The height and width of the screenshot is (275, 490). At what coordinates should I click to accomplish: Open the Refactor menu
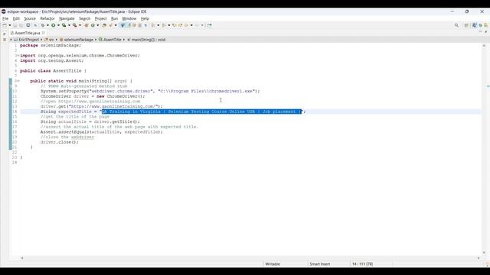click(47, 18)
